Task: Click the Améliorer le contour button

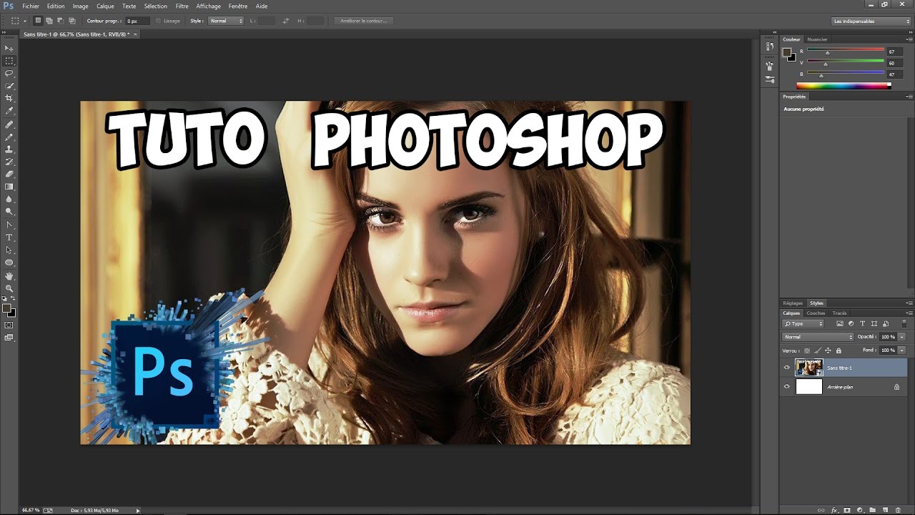Action: [364, 21]
